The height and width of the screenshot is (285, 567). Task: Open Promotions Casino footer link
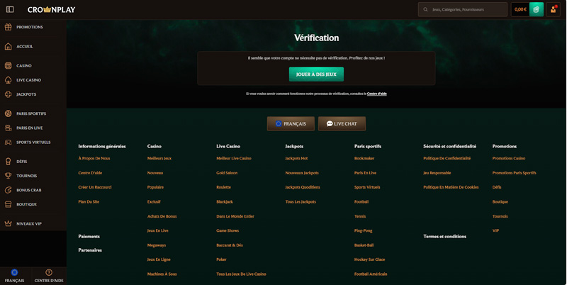pos(509,158)
